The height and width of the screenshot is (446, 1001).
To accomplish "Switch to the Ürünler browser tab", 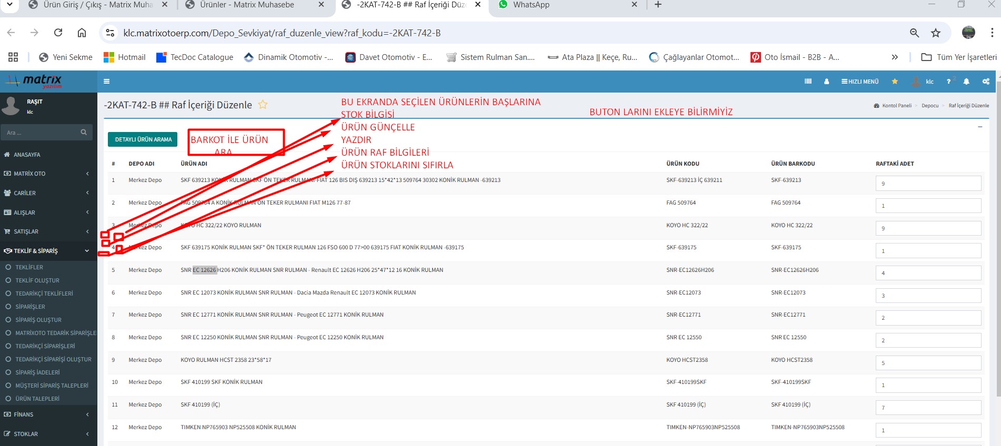I will point(247,5).
